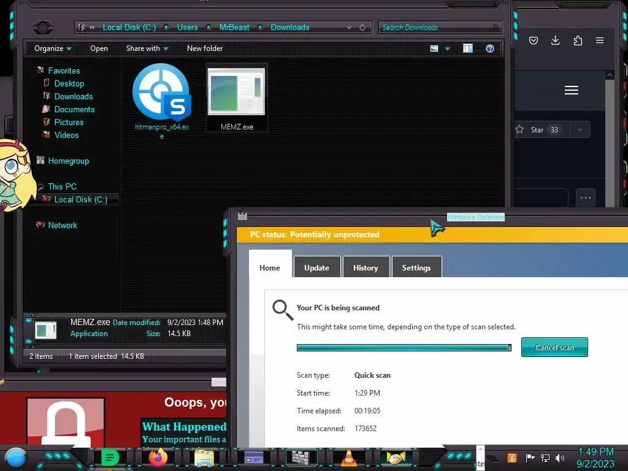
Task: Show the clock showing 1:49 PM
Action: (595, 458)
